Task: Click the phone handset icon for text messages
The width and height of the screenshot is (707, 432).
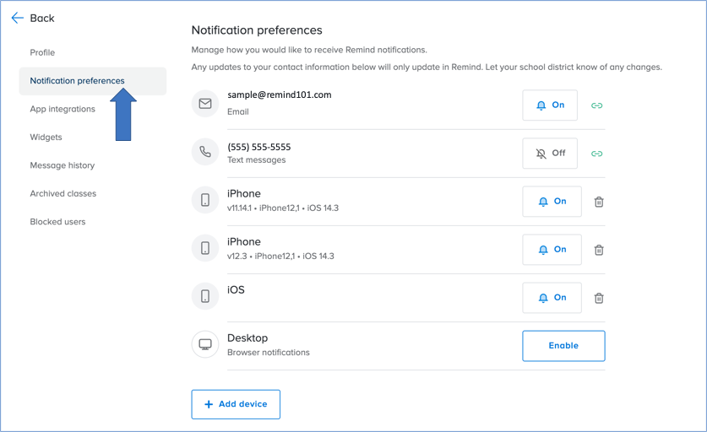Action: [x=205, y=152]
